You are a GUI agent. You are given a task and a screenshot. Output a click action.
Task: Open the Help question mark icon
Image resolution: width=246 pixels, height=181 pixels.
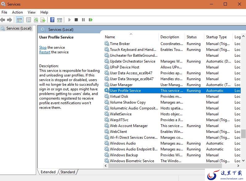tap(52, 20)
